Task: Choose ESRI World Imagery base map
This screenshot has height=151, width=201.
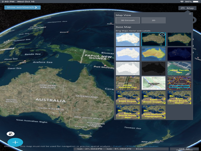Action: click(153, 98)
